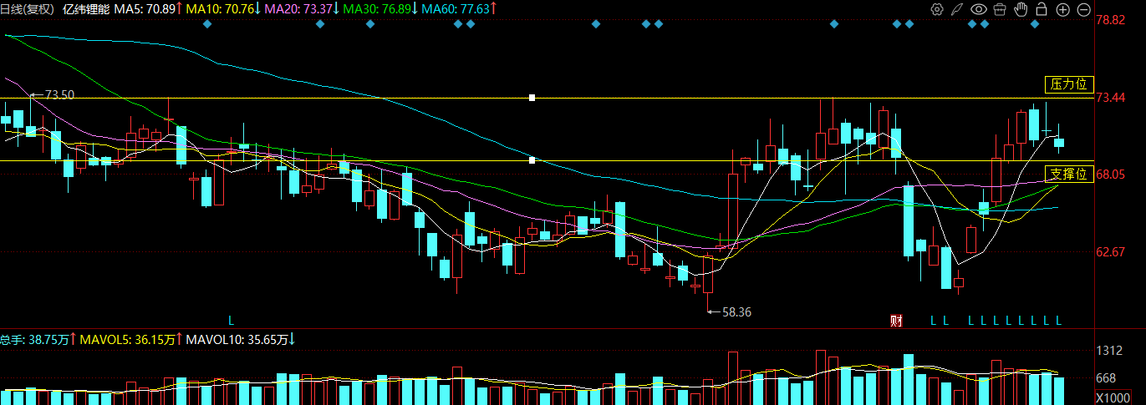Click the rightmost blue diamond news marker
The width and height of the screenshot is (1146, 405).
[x=1034, y=24]
